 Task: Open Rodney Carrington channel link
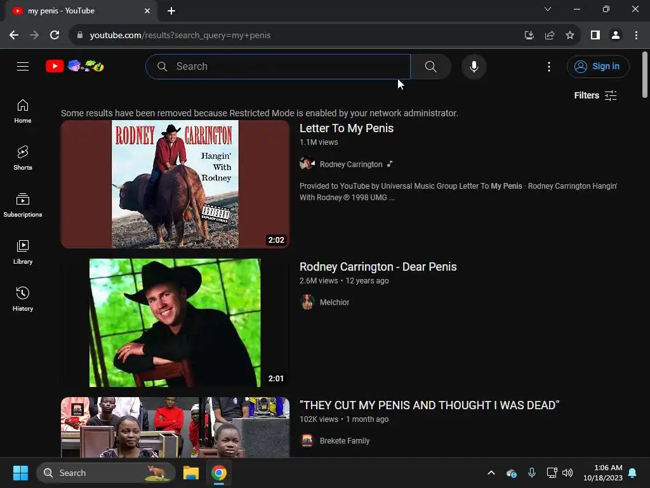(x=350, y=165)
